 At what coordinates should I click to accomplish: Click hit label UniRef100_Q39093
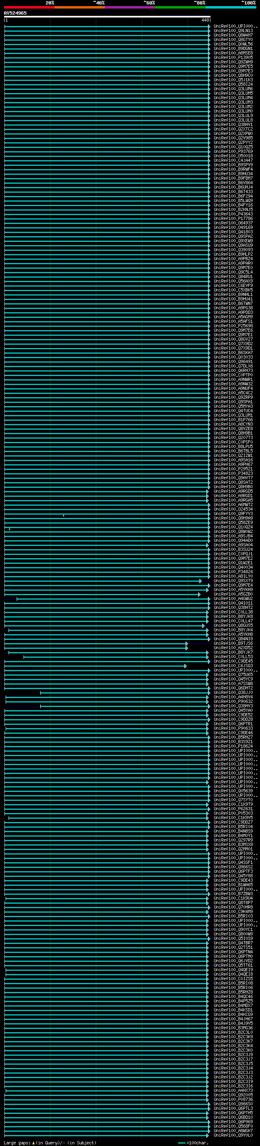pyautogui.click(x=233, y=250)
